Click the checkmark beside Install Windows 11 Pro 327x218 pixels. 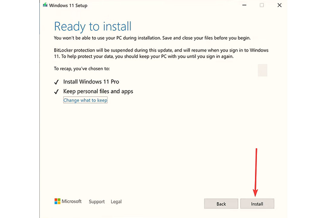click(56, 82)
